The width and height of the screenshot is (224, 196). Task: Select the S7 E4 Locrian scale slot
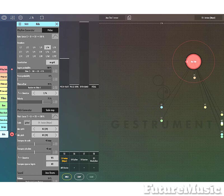[84, 160]
